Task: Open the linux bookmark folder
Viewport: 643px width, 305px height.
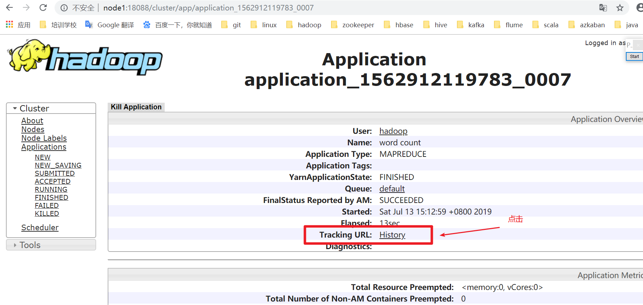Action: click(x=264, y=25)
